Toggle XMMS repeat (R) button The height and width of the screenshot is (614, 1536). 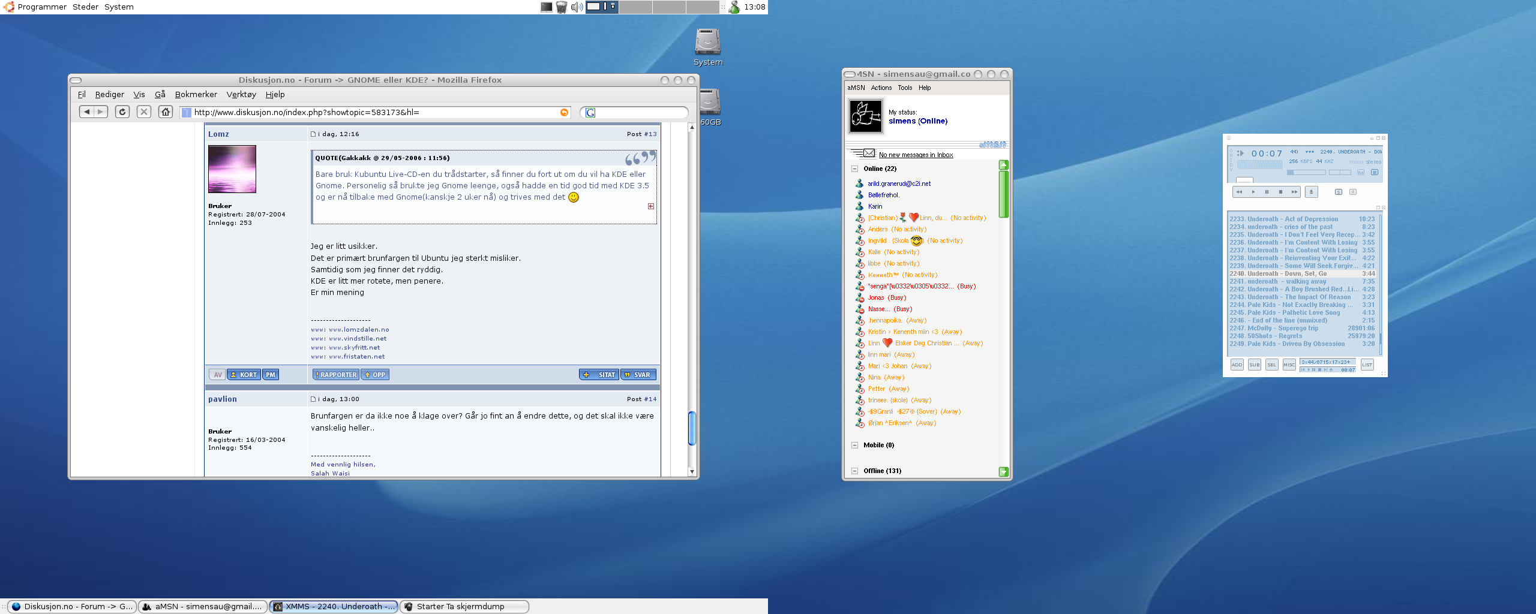[1353, 192]
